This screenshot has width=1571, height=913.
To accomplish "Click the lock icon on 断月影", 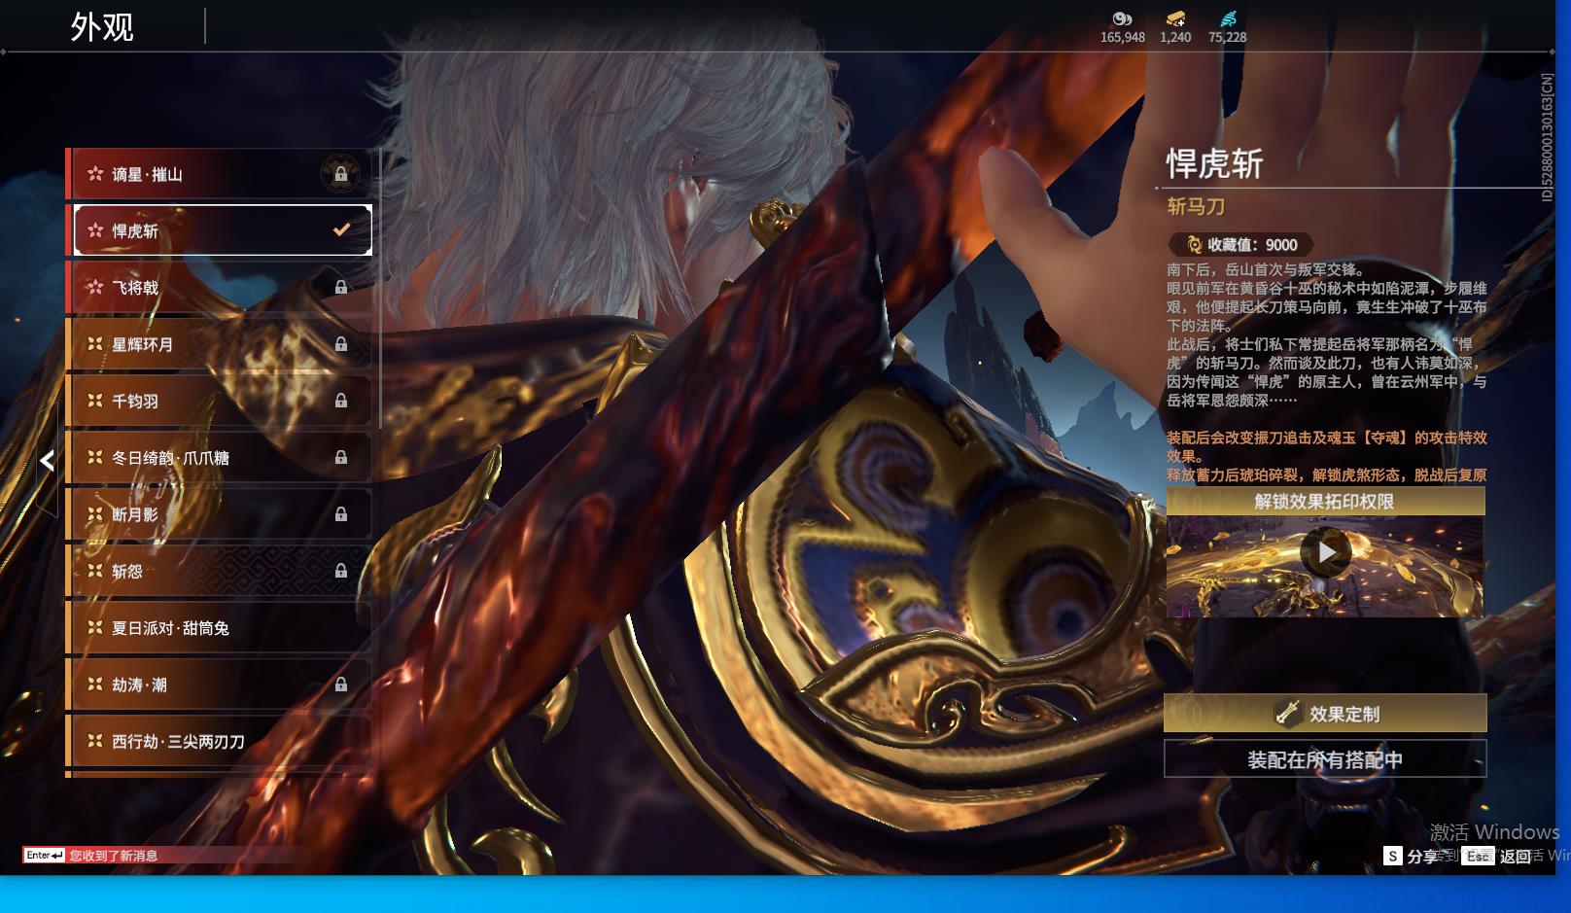I will tap(341, 513).
